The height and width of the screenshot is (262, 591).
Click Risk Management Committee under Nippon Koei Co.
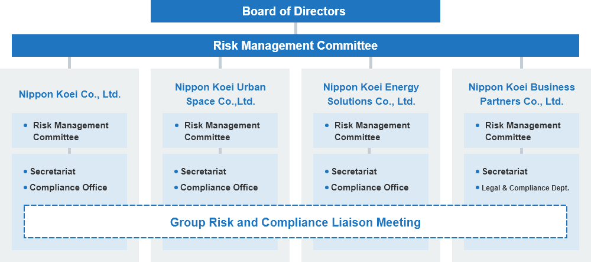pos(69,131)
